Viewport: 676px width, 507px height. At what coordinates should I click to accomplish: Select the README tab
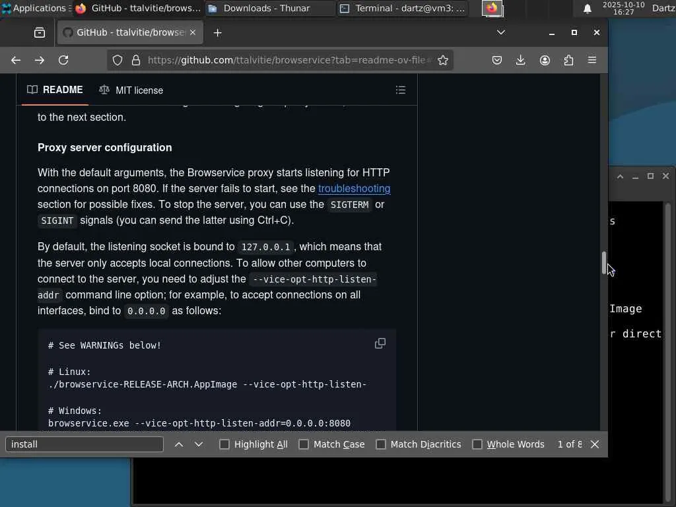(55, 90)
